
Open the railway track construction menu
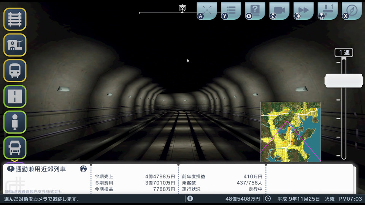[x=15, y=19]
